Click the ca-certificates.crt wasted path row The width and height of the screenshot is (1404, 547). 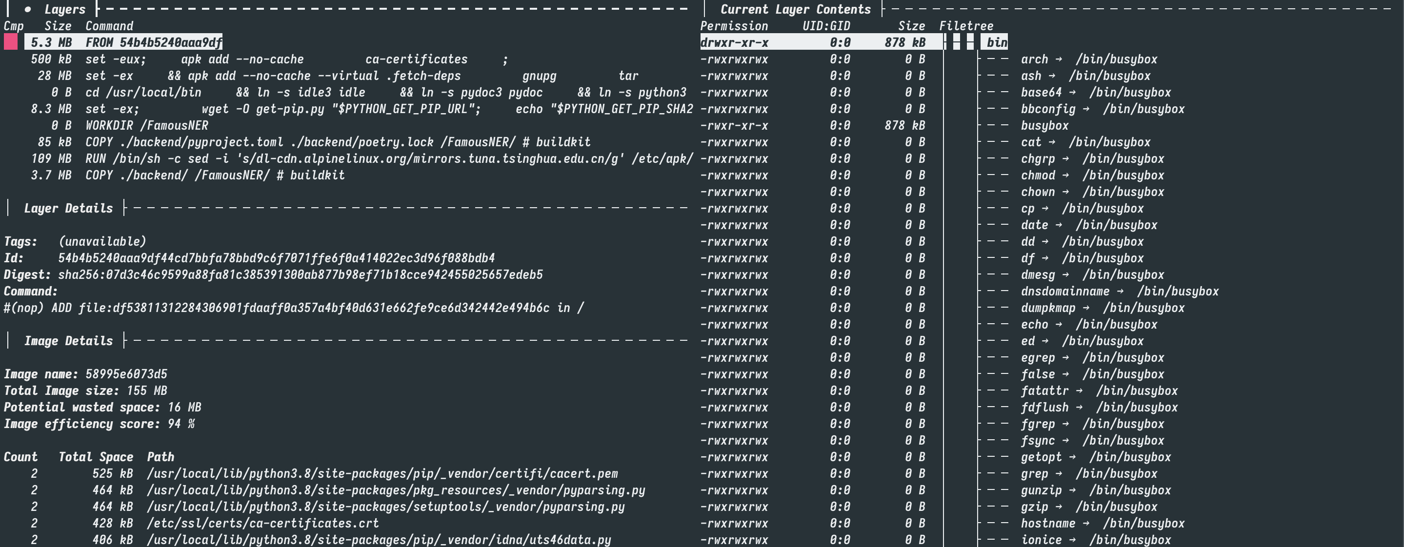[262, 523]
